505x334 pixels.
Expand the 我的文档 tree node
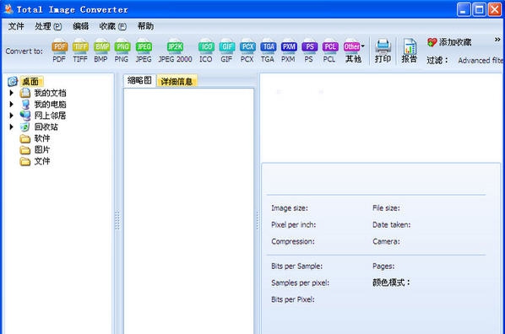click(11, 93)
